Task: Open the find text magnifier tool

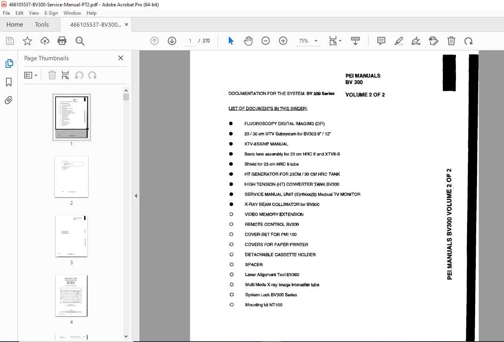Action: tap(80, 41)
